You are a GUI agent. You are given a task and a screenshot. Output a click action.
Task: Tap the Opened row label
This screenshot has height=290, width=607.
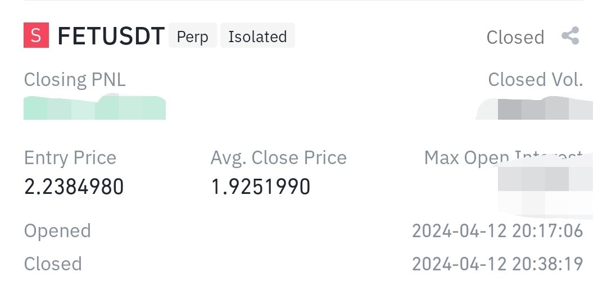pos(57,231)
